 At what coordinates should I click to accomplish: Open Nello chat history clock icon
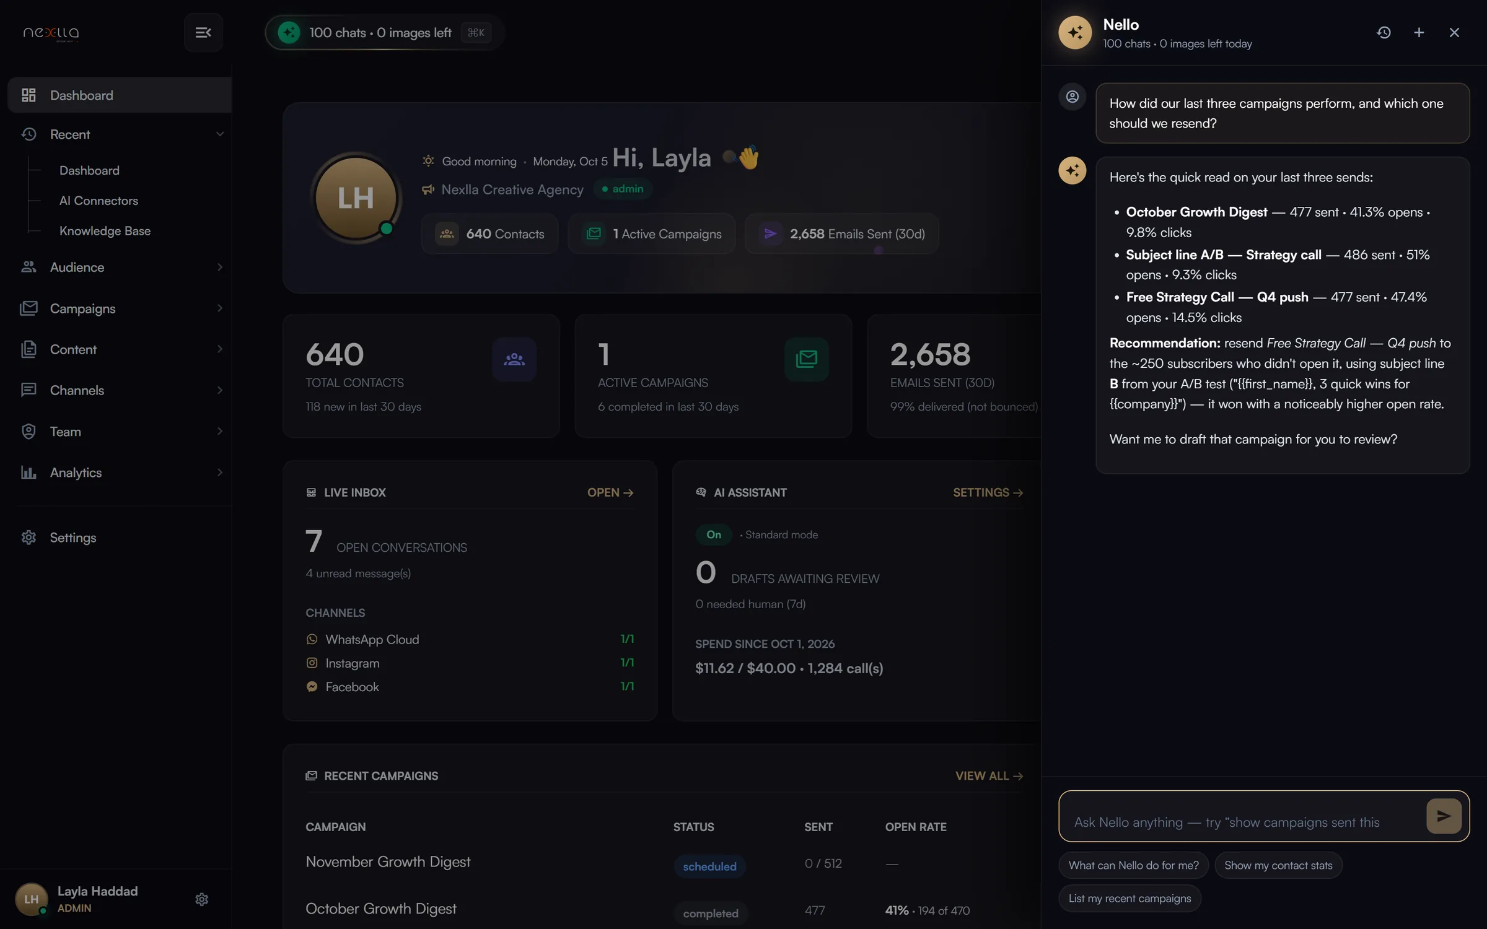[x=1384, y=32]
